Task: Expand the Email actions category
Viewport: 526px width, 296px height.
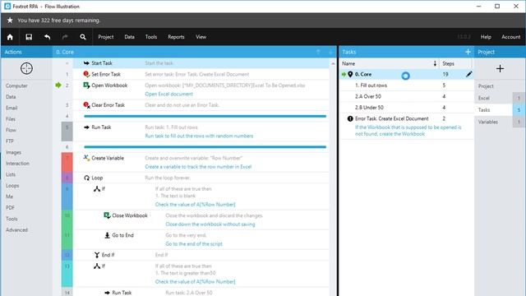Action: tap(12, 108)
